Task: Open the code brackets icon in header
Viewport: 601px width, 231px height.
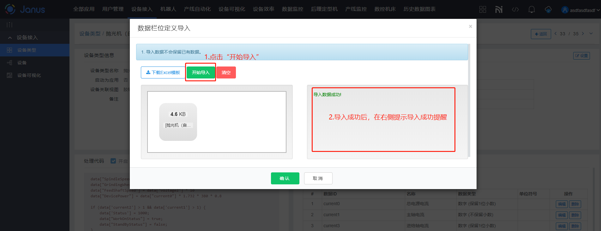Action: coord(515,9)
